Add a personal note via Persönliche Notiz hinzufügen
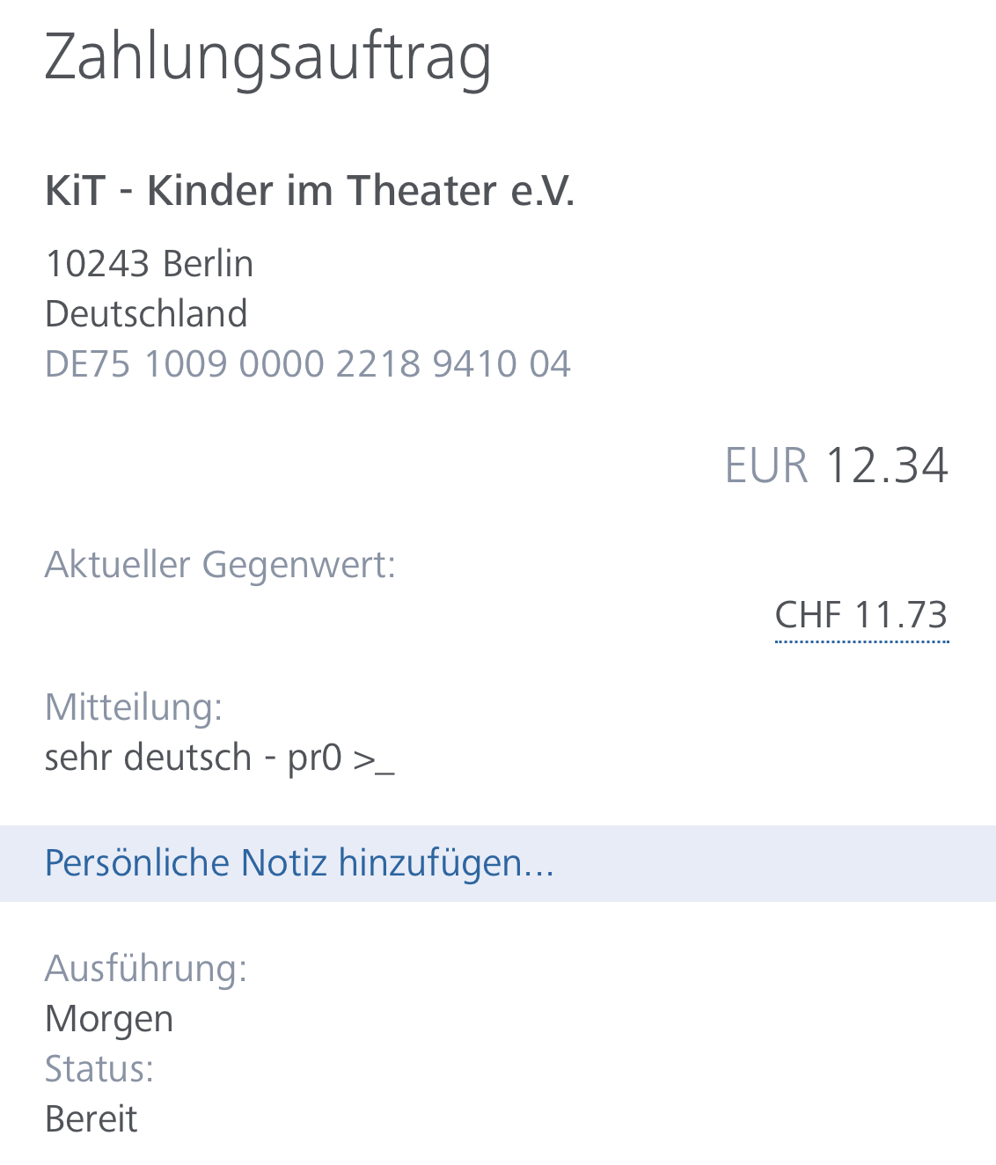This screenshot has width=996, height=1165. tap(299, 863)
